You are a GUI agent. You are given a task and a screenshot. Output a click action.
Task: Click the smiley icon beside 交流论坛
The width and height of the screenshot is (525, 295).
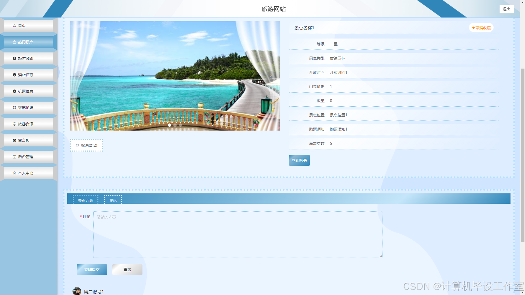(x=14, y=108)
